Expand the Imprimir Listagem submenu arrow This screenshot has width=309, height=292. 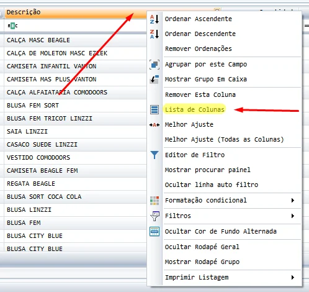[293, 277]
